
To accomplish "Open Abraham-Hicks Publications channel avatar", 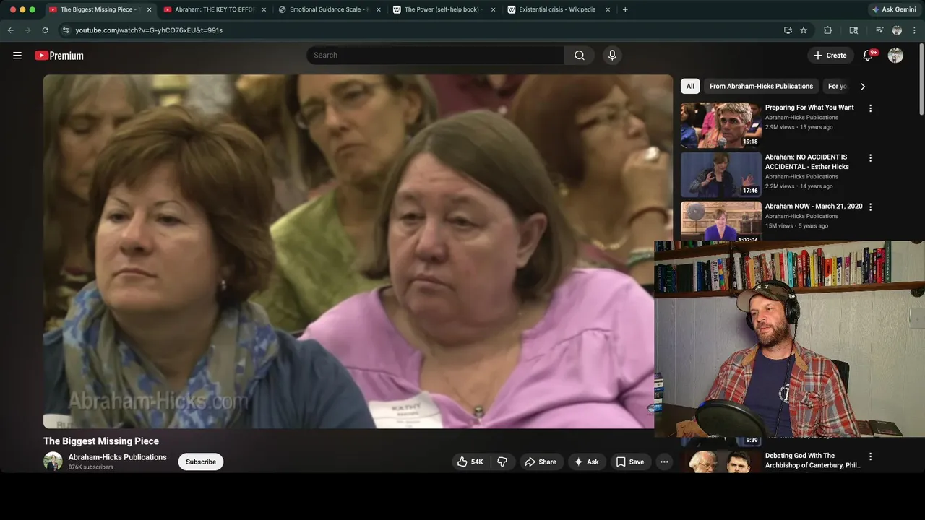I will 53,461.
